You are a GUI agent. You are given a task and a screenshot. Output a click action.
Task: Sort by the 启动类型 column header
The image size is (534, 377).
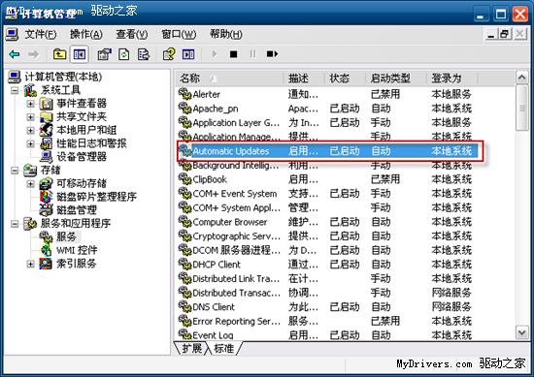(396, 79)
